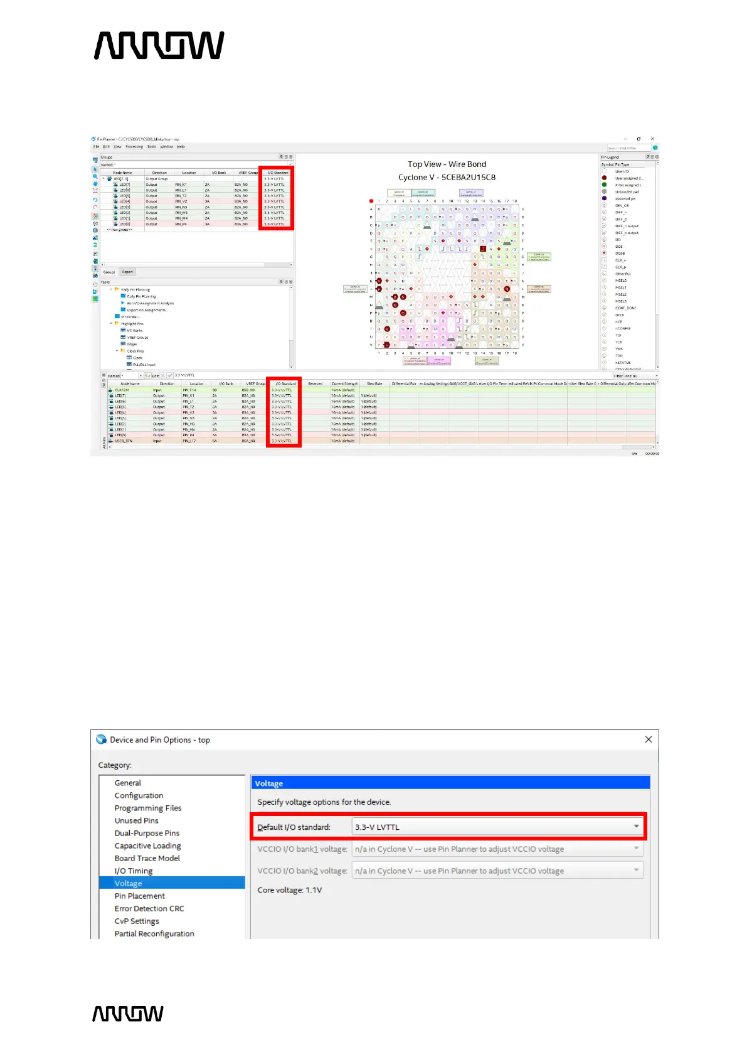
Task: Click I/O Banks under Highlight Pins
Action: tap(135, 331)
